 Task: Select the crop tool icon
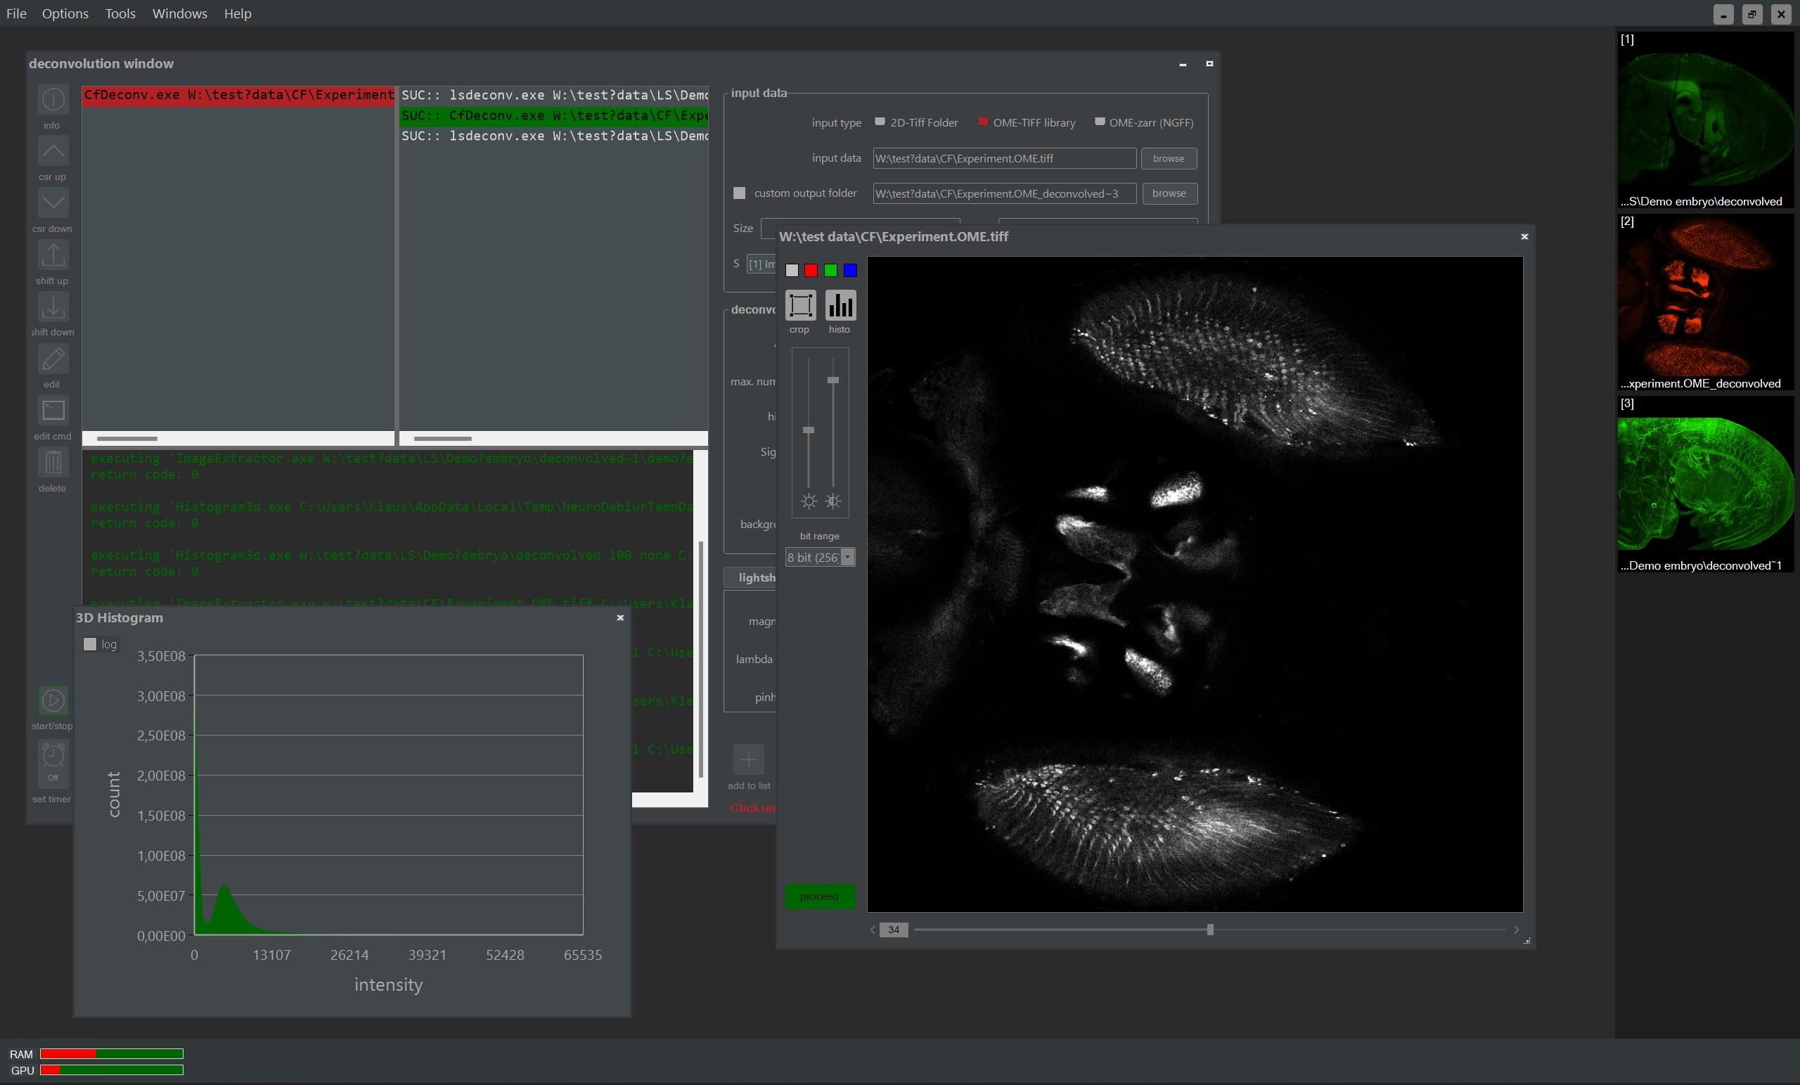click(x=800, y=305)
